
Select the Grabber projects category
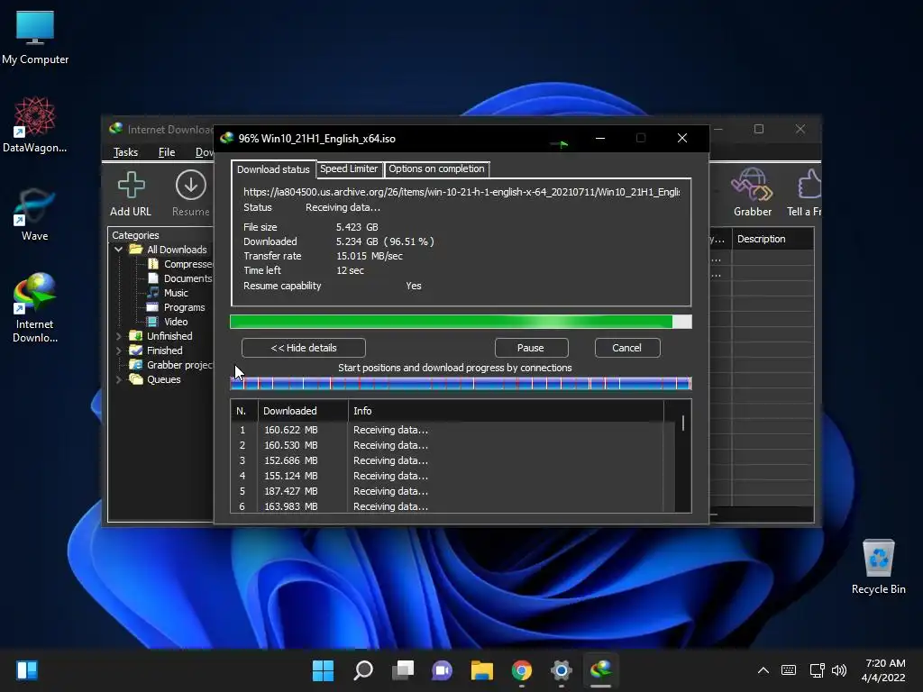point(171,365)
